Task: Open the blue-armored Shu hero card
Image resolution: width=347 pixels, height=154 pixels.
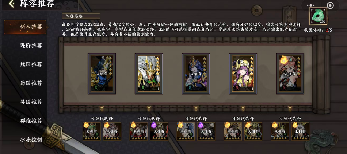Action: point(102,74)
